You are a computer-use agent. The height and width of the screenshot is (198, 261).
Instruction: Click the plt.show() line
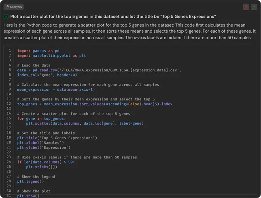28,196
